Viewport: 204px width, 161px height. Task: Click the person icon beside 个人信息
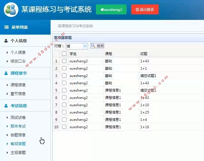[x=6, y=41]
